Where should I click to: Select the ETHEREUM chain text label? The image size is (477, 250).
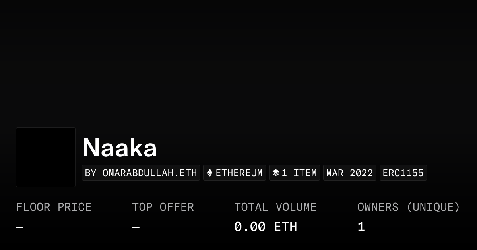coord(239,173)
